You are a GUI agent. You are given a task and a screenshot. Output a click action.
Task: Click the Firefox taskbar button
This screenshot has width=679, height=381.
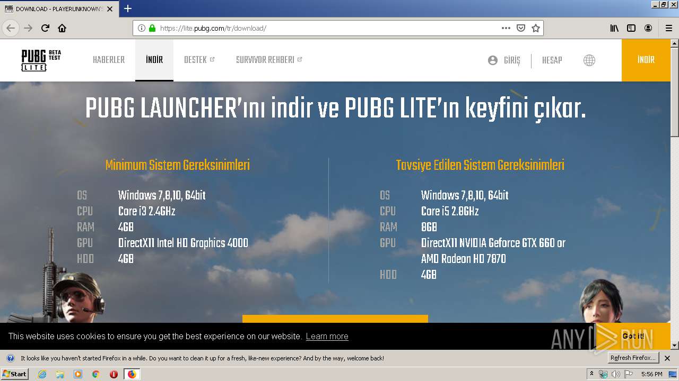pos(132,374)
